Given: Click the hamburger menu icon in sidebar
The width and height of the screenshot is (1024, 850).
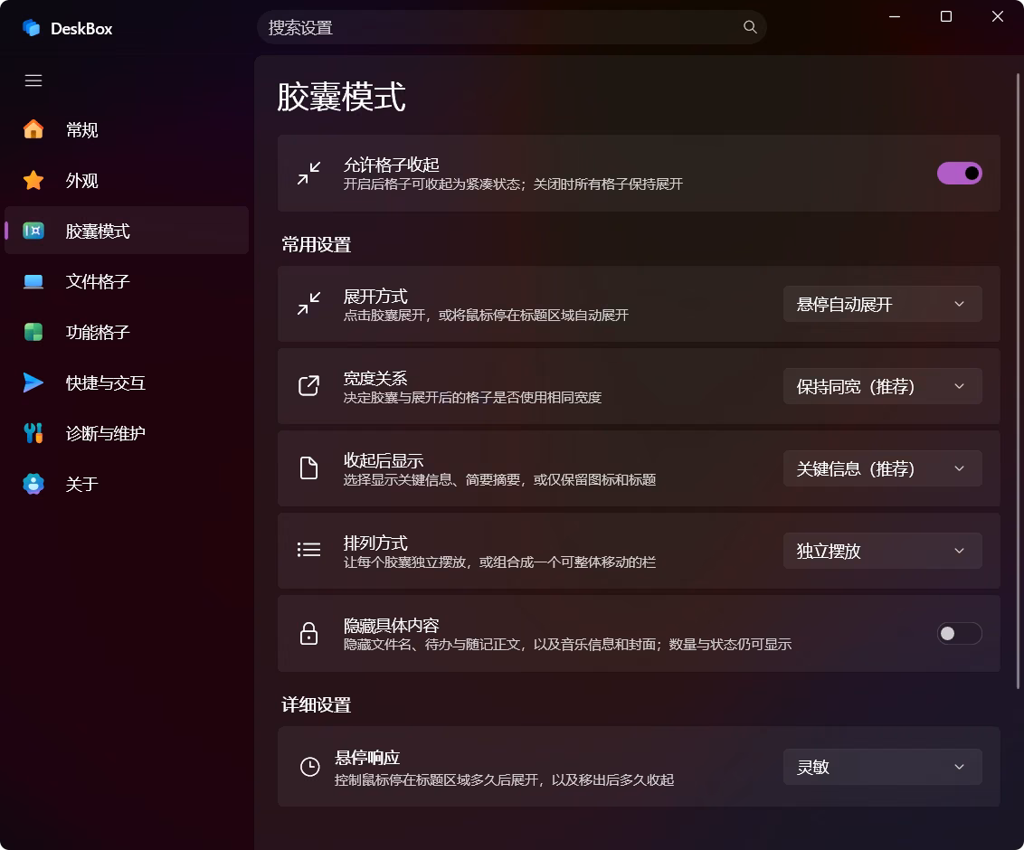Looking at the screenshot, I should coord(33,80).
